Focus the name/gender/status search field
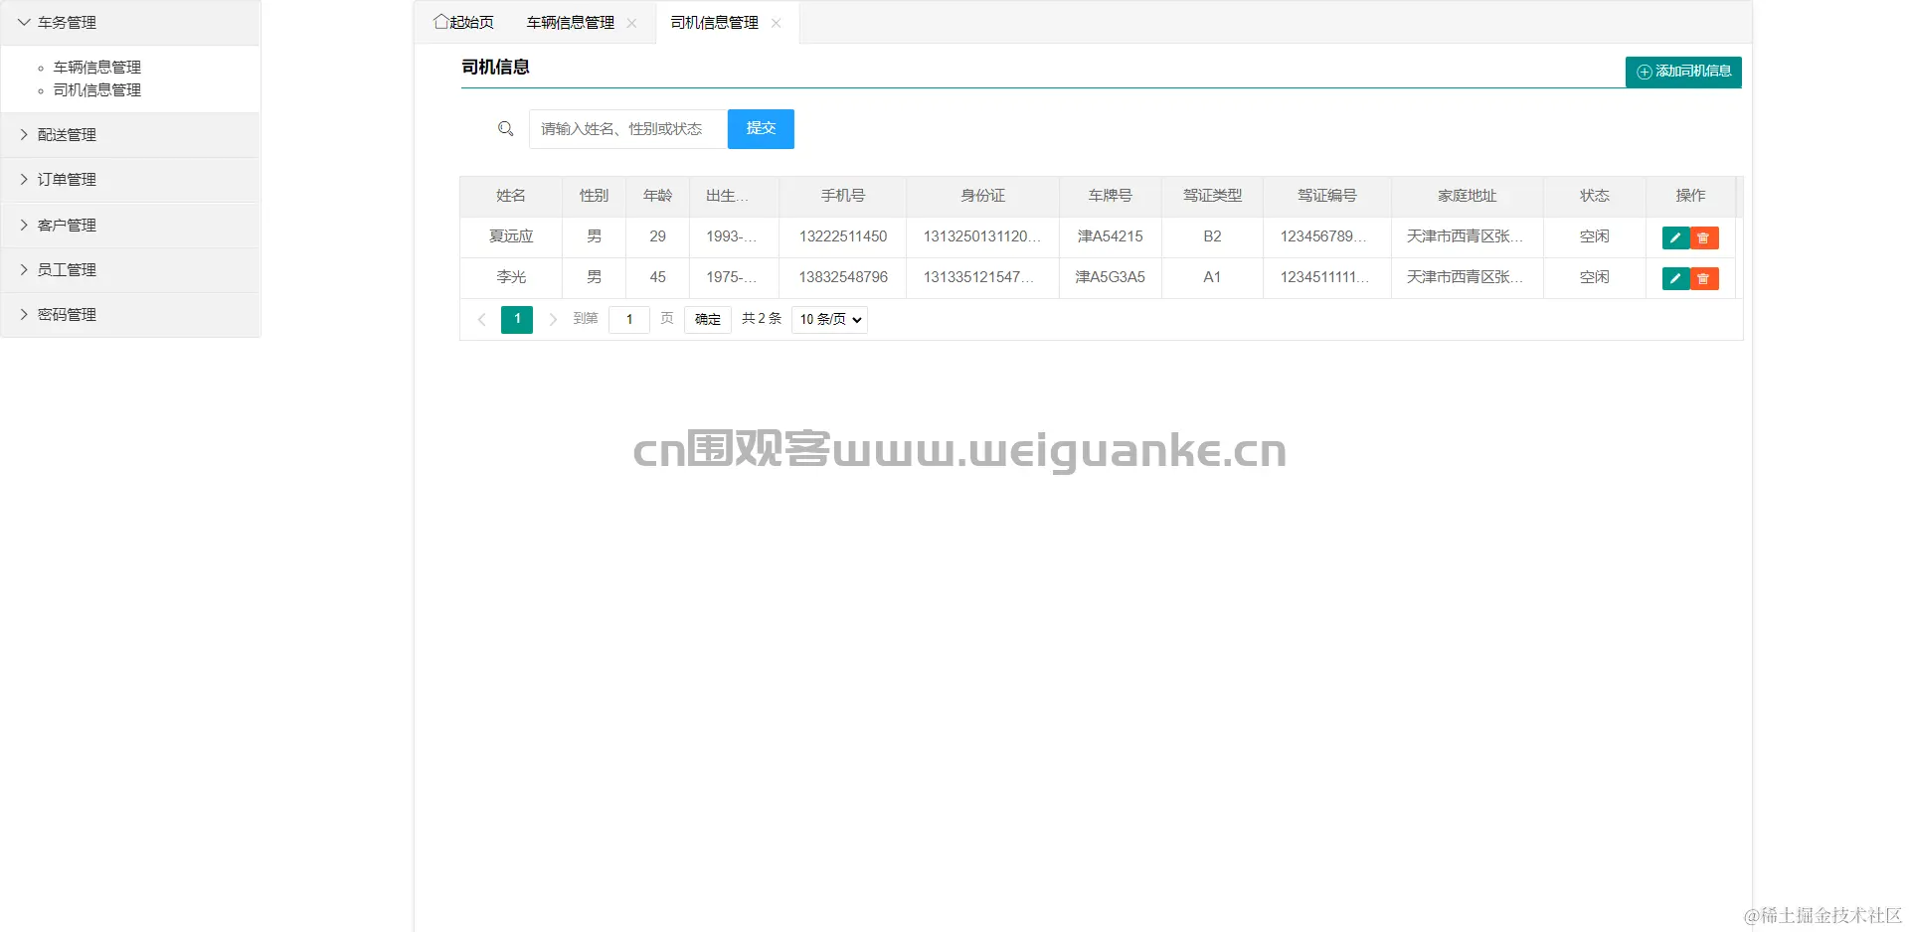The image size is (1909, 932). point(628,129)
